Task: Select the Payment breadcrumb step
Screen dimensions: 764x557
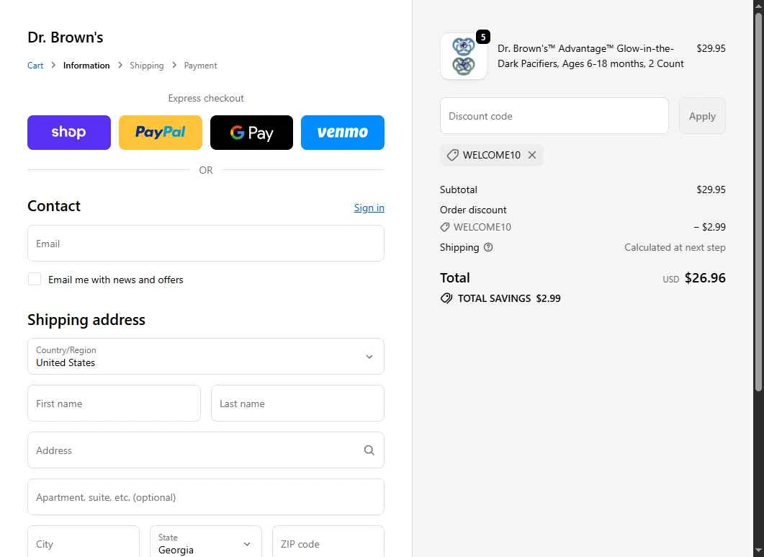Action: pyautogui.click(x=200, y=66)
